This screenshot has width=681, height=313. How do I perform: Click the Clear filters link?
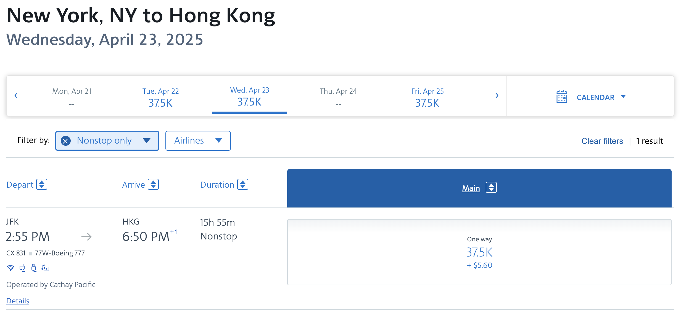coord(602,141)
